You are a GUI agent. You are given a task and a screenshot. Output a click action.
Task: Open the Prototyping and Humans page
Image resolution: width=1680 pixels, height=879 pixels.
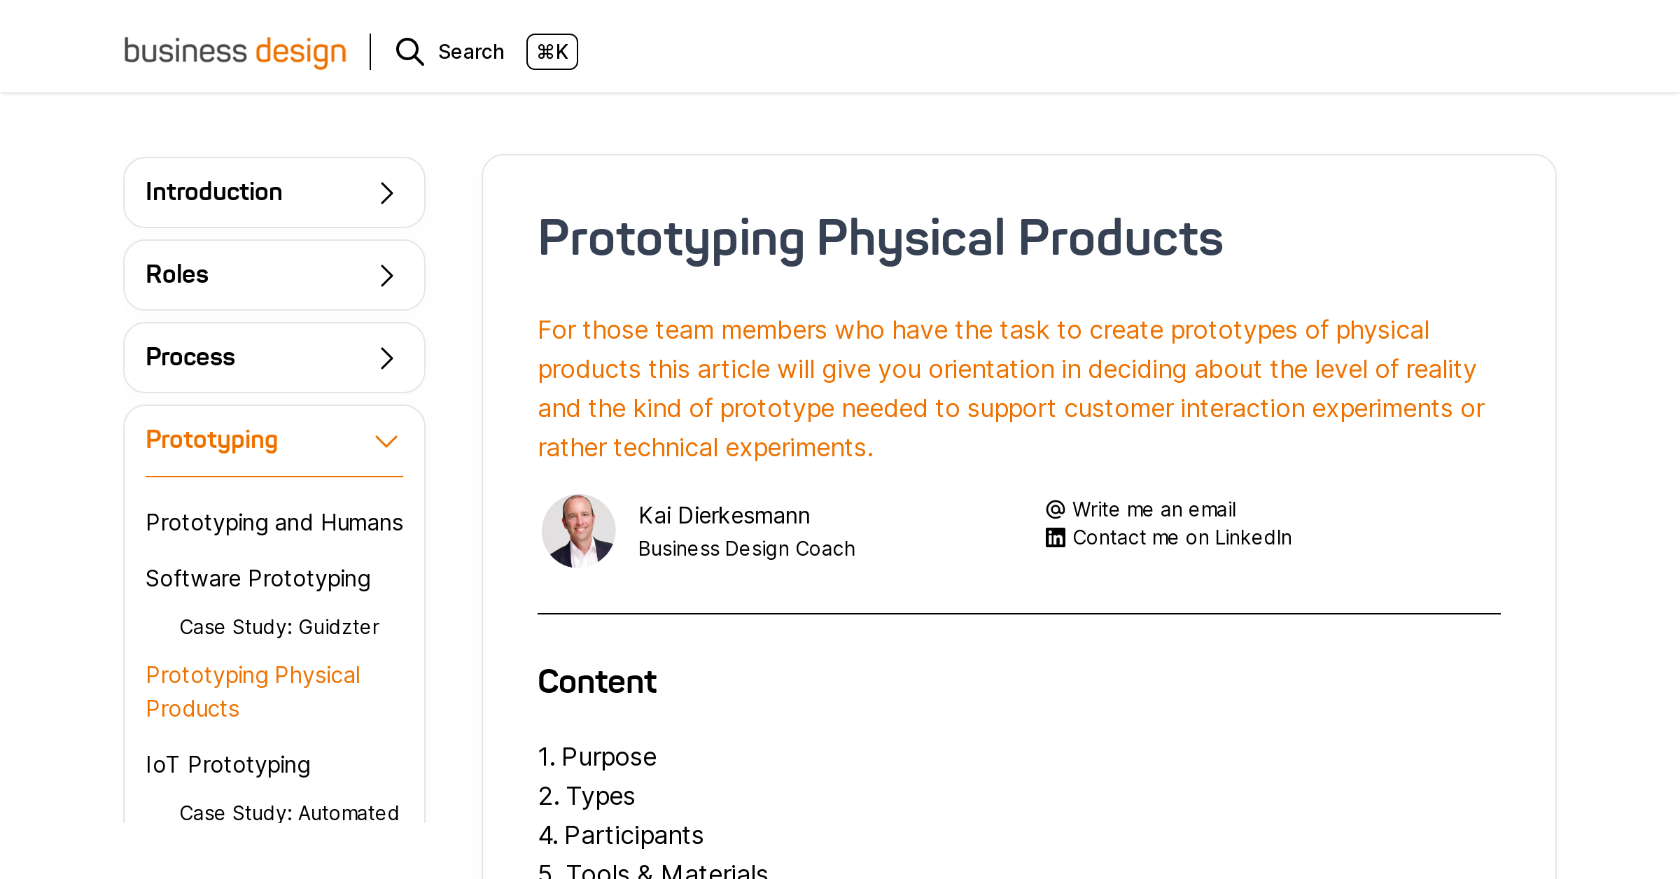[x=274, y=521]
